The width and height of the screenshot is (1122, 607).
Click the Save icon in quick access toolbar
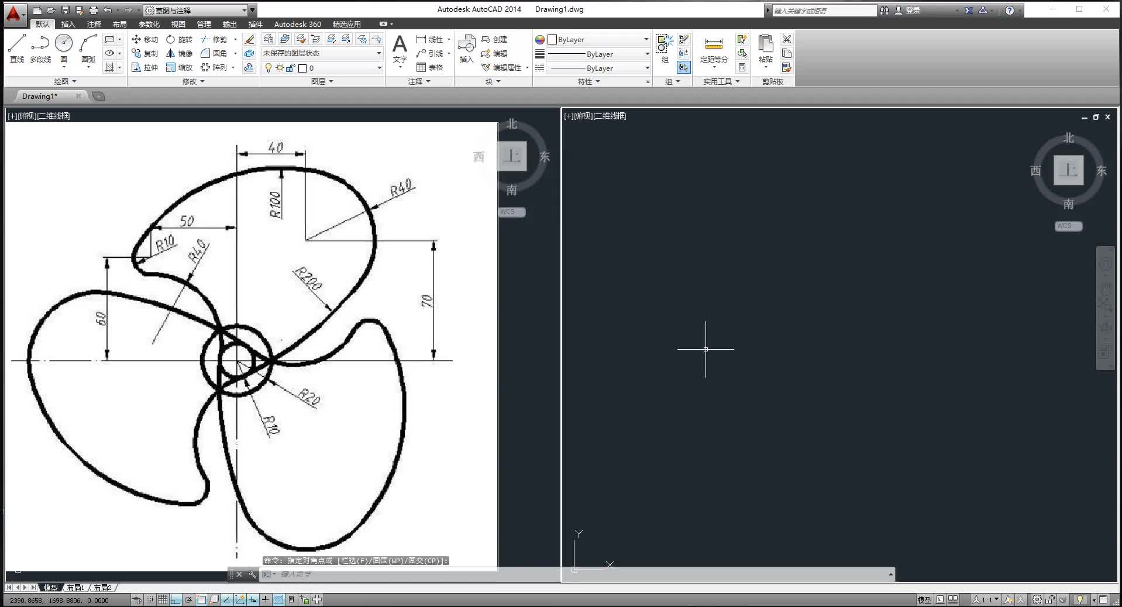pyautogui.click(x=65, y=10)
